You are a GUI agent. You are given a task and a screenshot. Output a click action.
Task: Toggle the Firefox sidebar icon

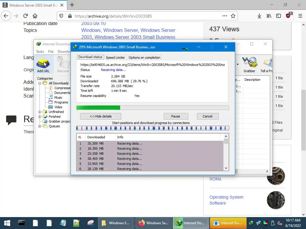coord(279,16)
